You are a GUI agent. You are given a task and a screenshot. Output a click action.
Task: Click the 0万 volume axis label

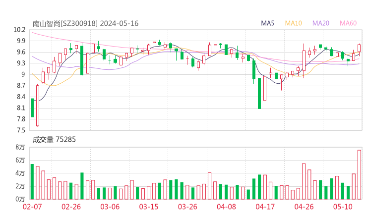click(20, 199)
